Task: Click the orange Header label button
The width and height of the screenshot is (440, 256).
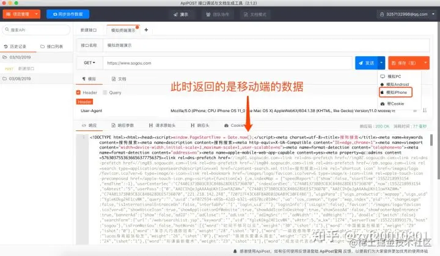Action: [x=84, y=102]
